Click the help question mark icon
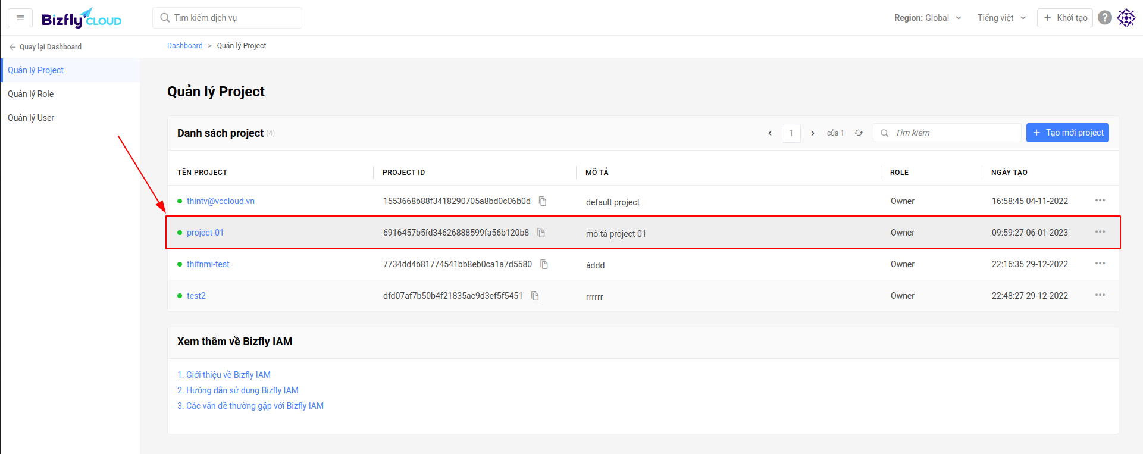The height and width of the screenshot is (454, 1143). [1104, 18]
